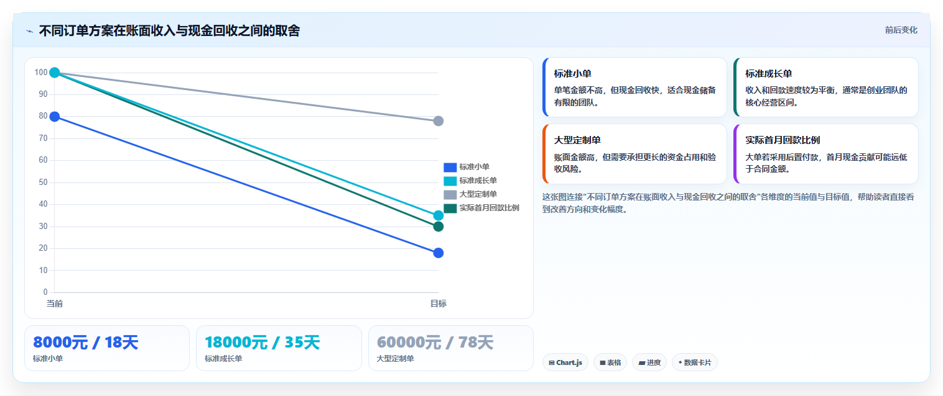Click the 0 y-axis tick label
Screen dimensions: 943x396
45,292
